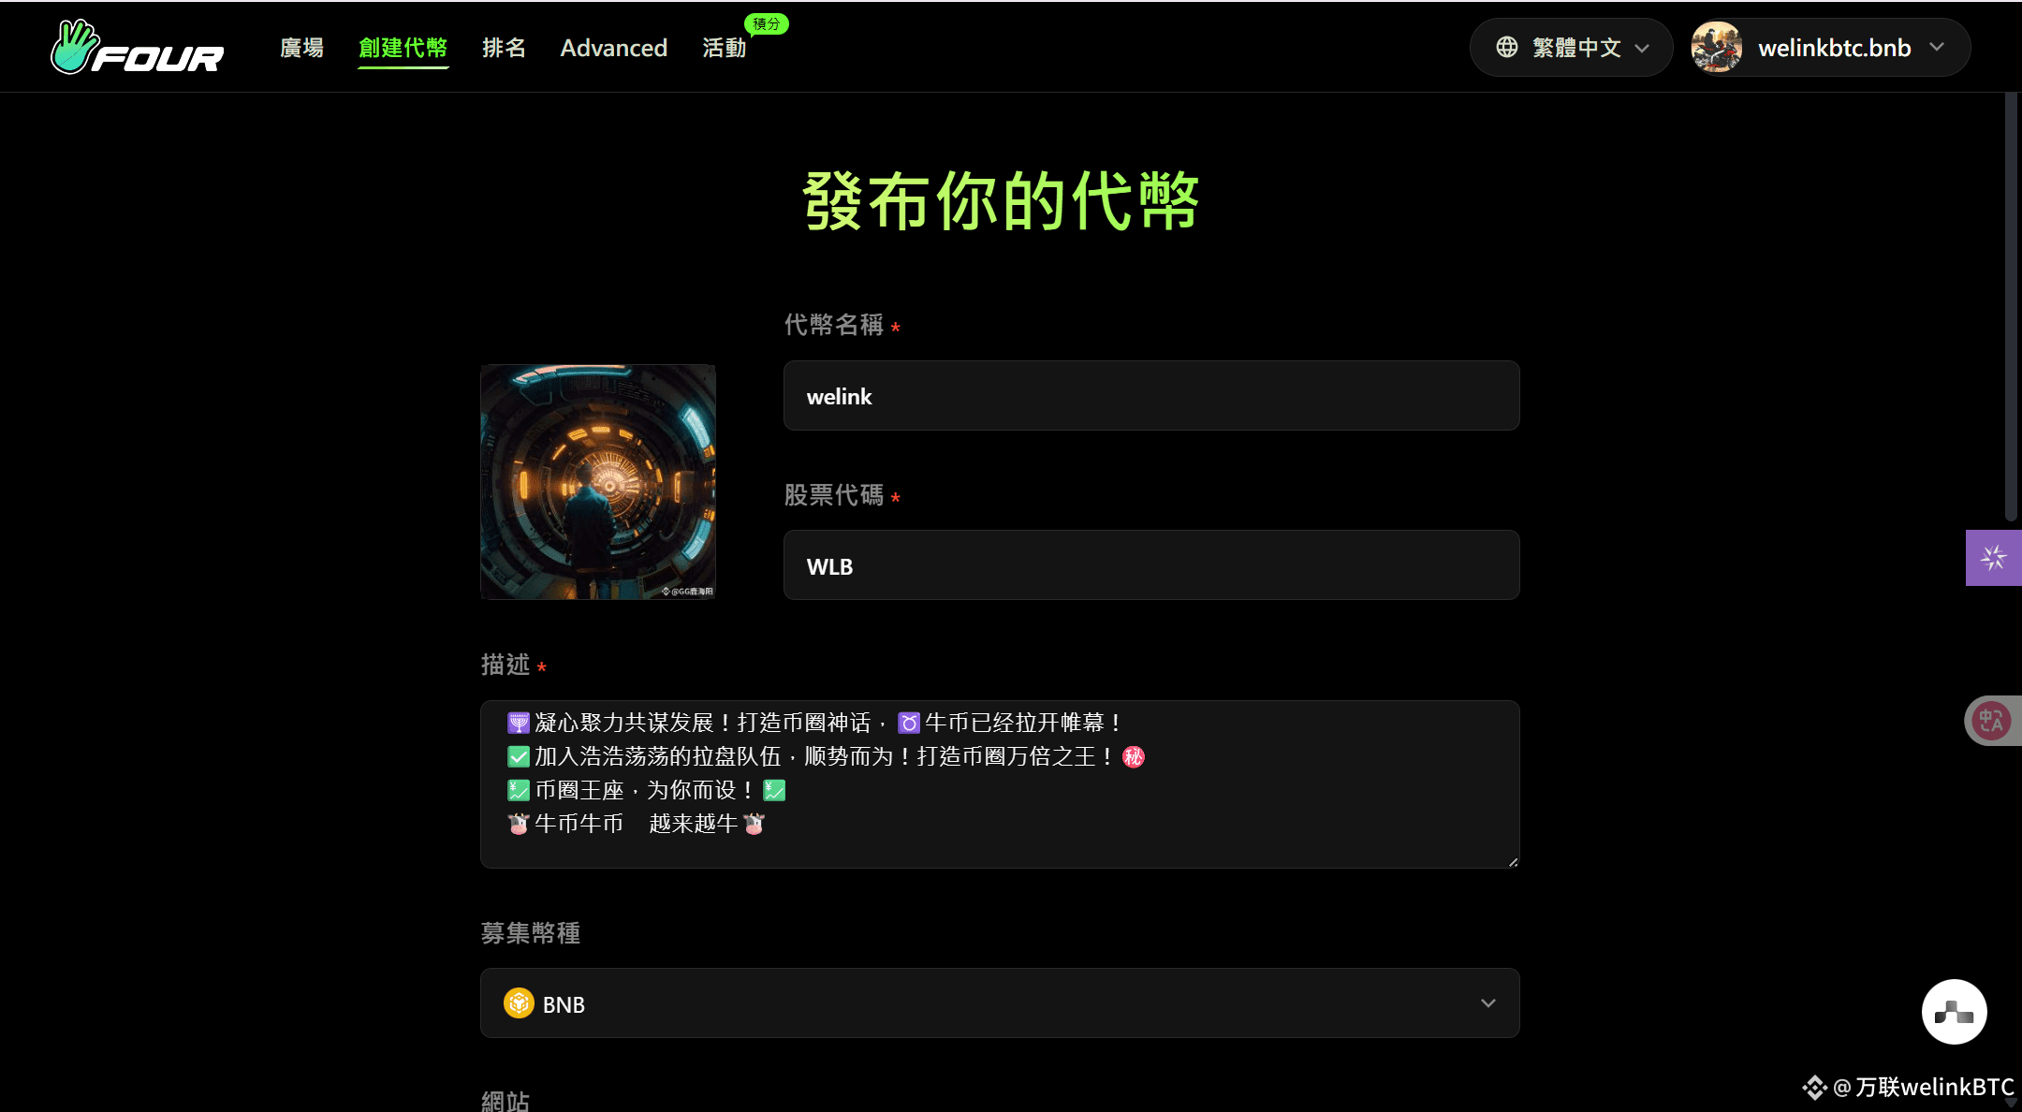The image size is (2022, 1112).
Task: Click the globe language icon
Action: [1506, 47]
